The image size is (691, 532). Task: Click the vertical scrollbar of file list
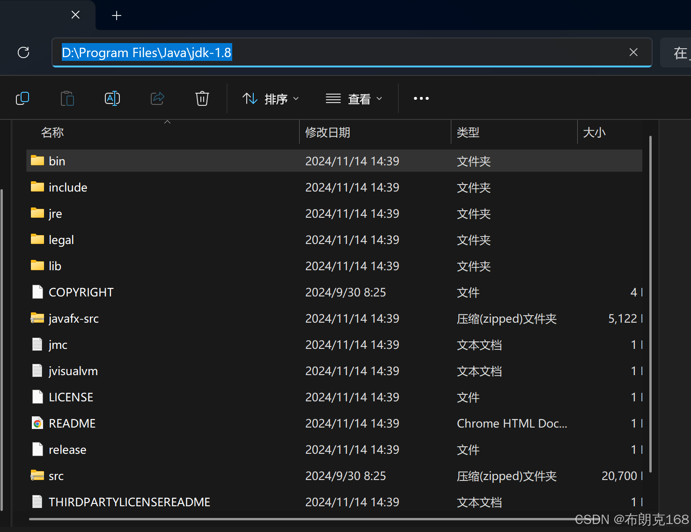[651, 304]
